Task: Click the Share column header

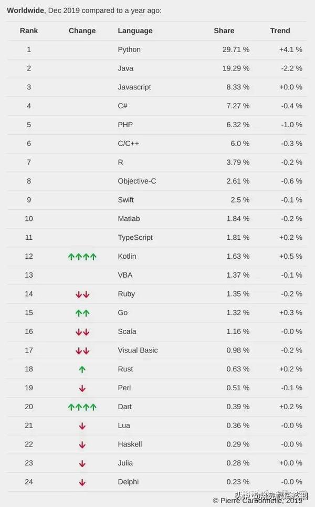Action: click(x=224, y=31)
